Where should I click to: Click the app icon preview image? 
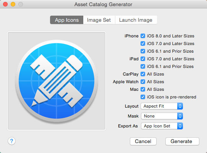(57, 81)
